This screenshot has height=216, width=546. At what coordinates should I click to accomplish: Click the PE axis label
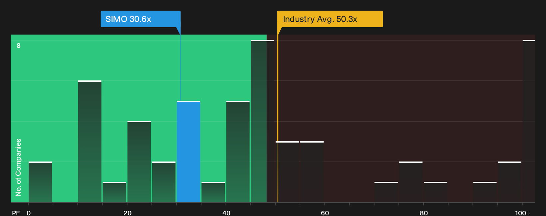click(x=16, y=213)
